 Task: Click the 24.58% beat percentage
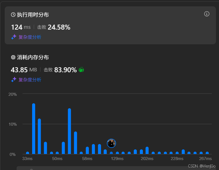pyautogui.click(x=59, y=27)
